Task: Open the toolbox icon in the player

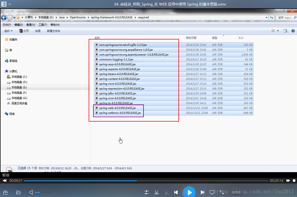Action: tap(6, 193)
